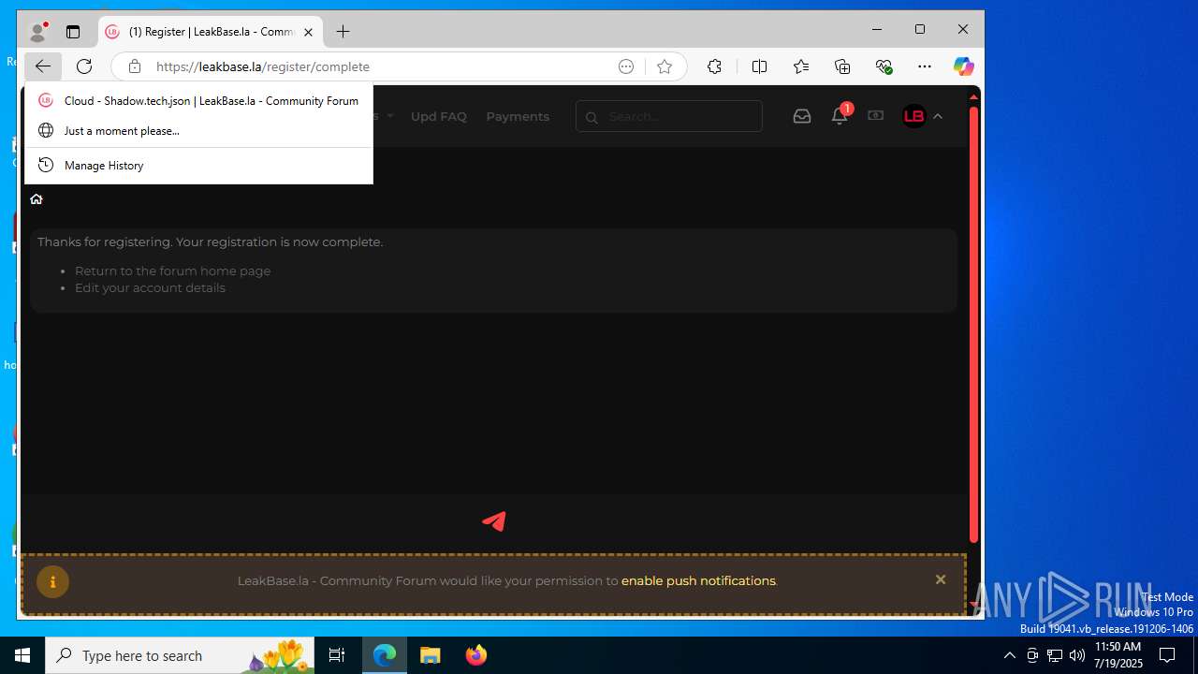
Task: Open Task View on taskbar
Action: tap(337, 655)
